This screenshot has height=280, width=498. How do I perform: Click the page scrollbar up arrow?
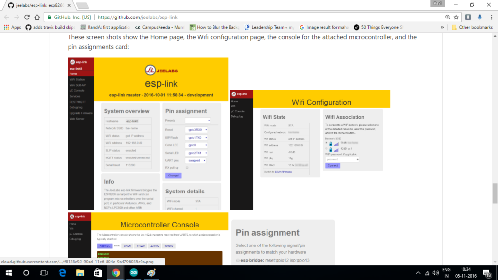(x=495, y=36)
